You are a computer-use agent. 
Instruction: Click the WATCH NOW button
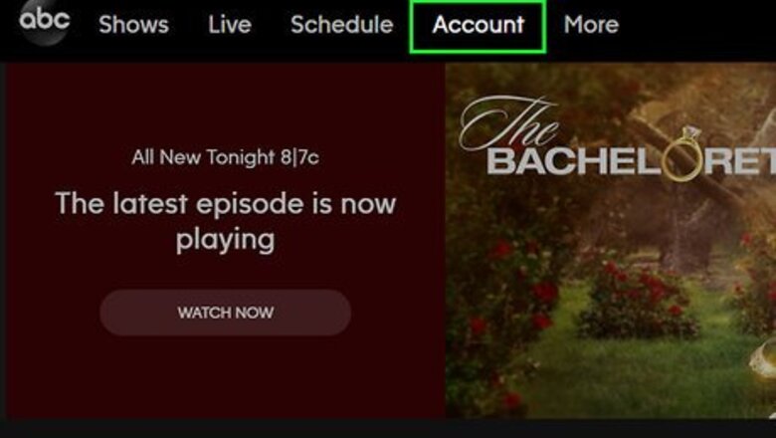coord(226,313)
